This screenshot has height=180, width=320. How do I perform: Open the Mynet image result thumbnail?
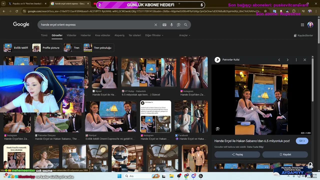[105, 72]
